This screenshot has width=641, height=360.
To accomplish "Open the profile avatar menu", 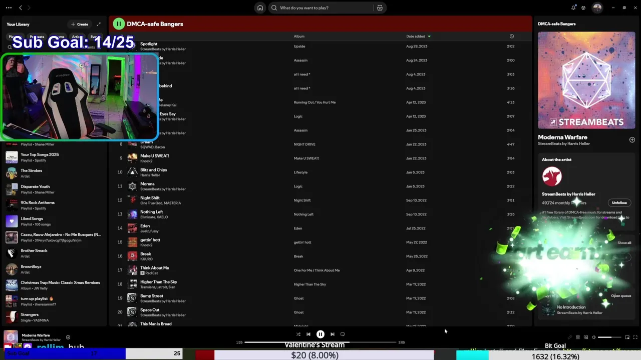I will coord(597,7).
